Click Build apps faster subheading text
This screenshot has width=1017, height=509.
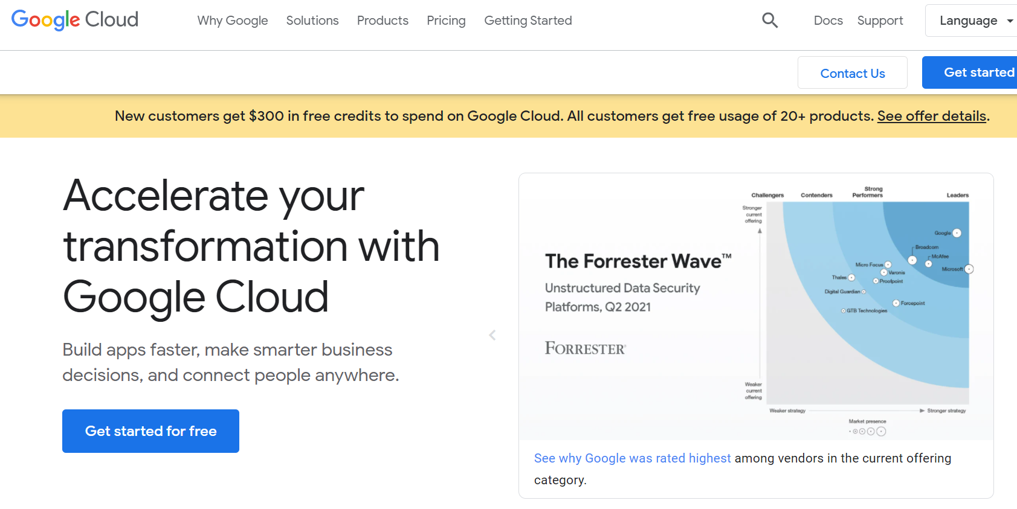[231, 362]
